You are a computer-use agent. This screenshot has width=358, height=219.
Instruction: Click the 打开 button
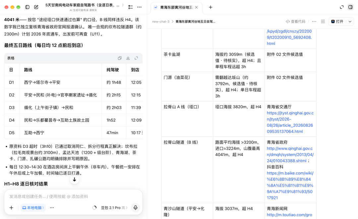337,21
